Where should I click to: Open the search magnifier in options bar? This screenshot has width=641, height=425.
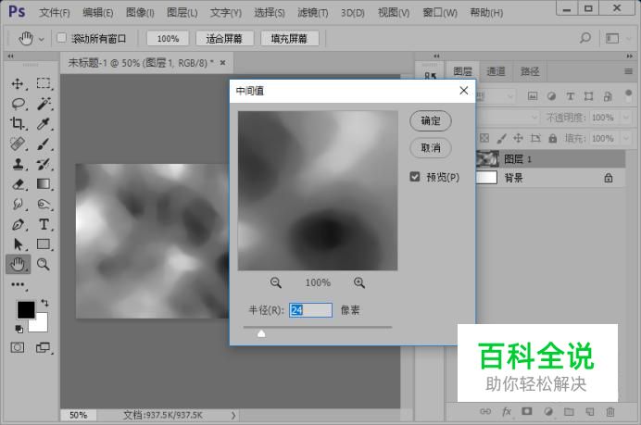point(585,38)
